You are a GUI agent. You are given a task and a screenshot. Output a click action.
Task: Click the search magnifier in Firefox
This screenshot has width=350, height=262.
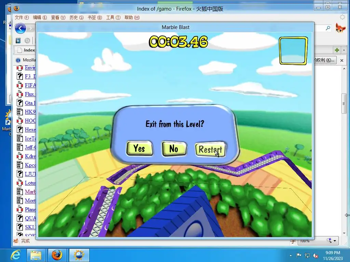(328, 28)
